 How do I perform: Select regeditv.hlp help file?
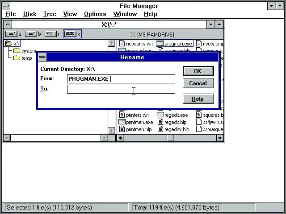(x=173, y=129)
